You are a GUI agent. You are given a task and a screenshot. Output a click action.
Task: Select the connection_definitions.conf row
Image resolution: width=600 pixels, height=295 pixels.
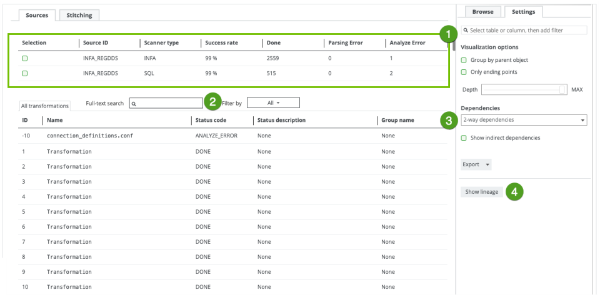click(90, 136)
